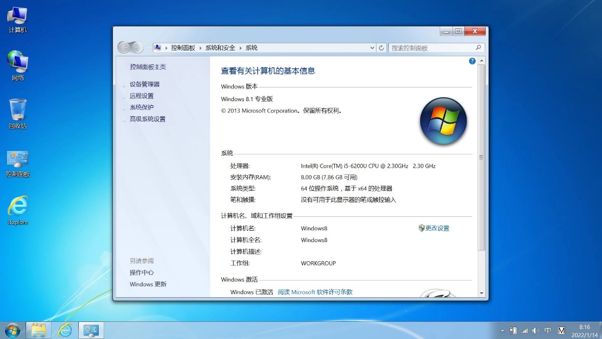Open 阅读 Microsoft 软件许可条款 link

(315, 292)
